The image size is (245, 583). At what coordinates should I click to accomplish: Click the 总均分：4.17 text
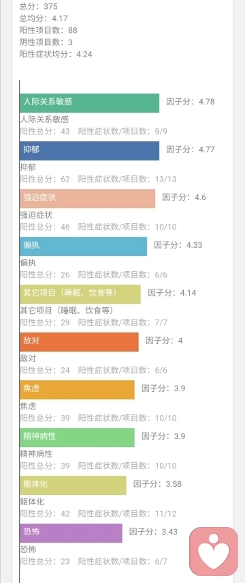click(44, 18)
